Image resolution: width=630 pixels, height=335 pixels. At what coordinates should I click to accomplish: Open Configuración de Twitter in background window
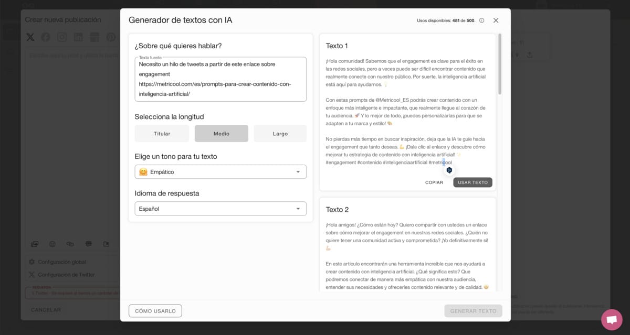point(66,275)
